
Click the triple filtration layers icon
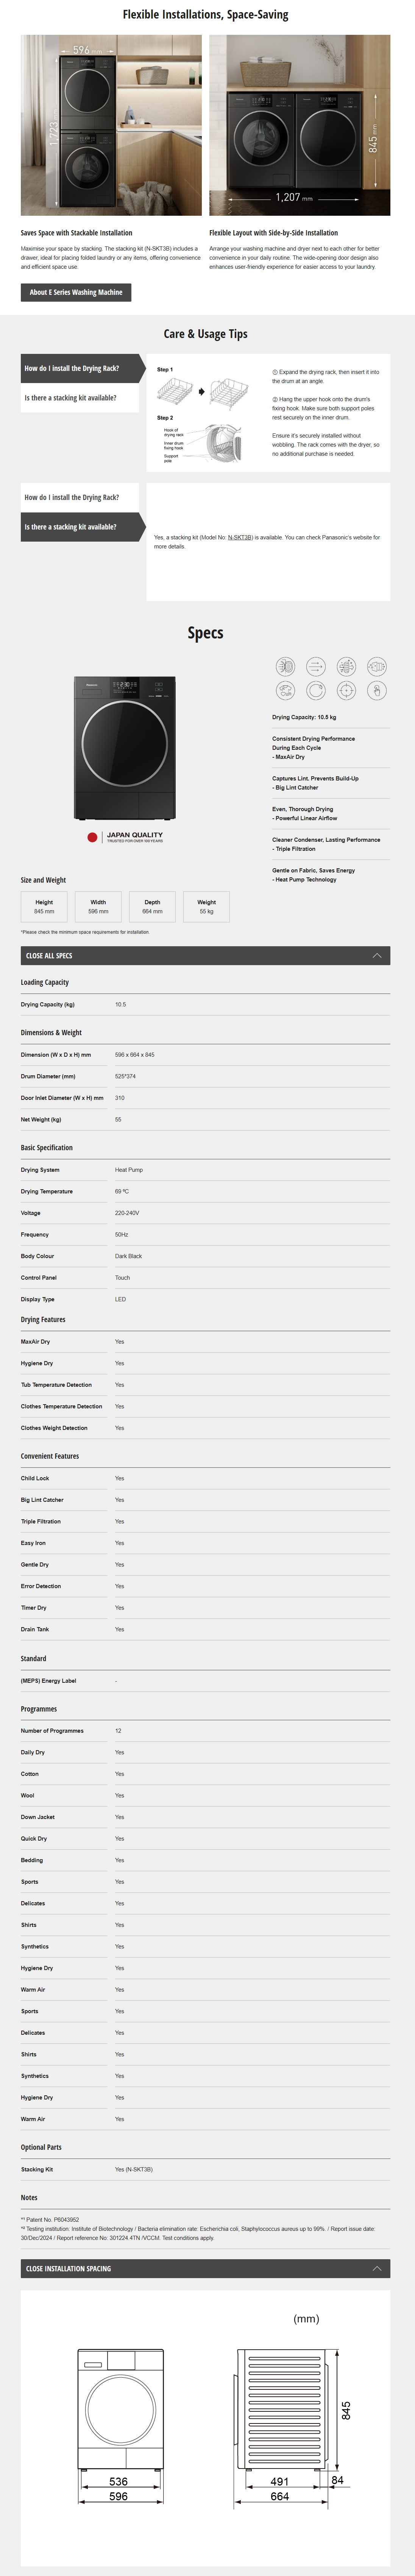pyautogui.click(x=377, y=666)
